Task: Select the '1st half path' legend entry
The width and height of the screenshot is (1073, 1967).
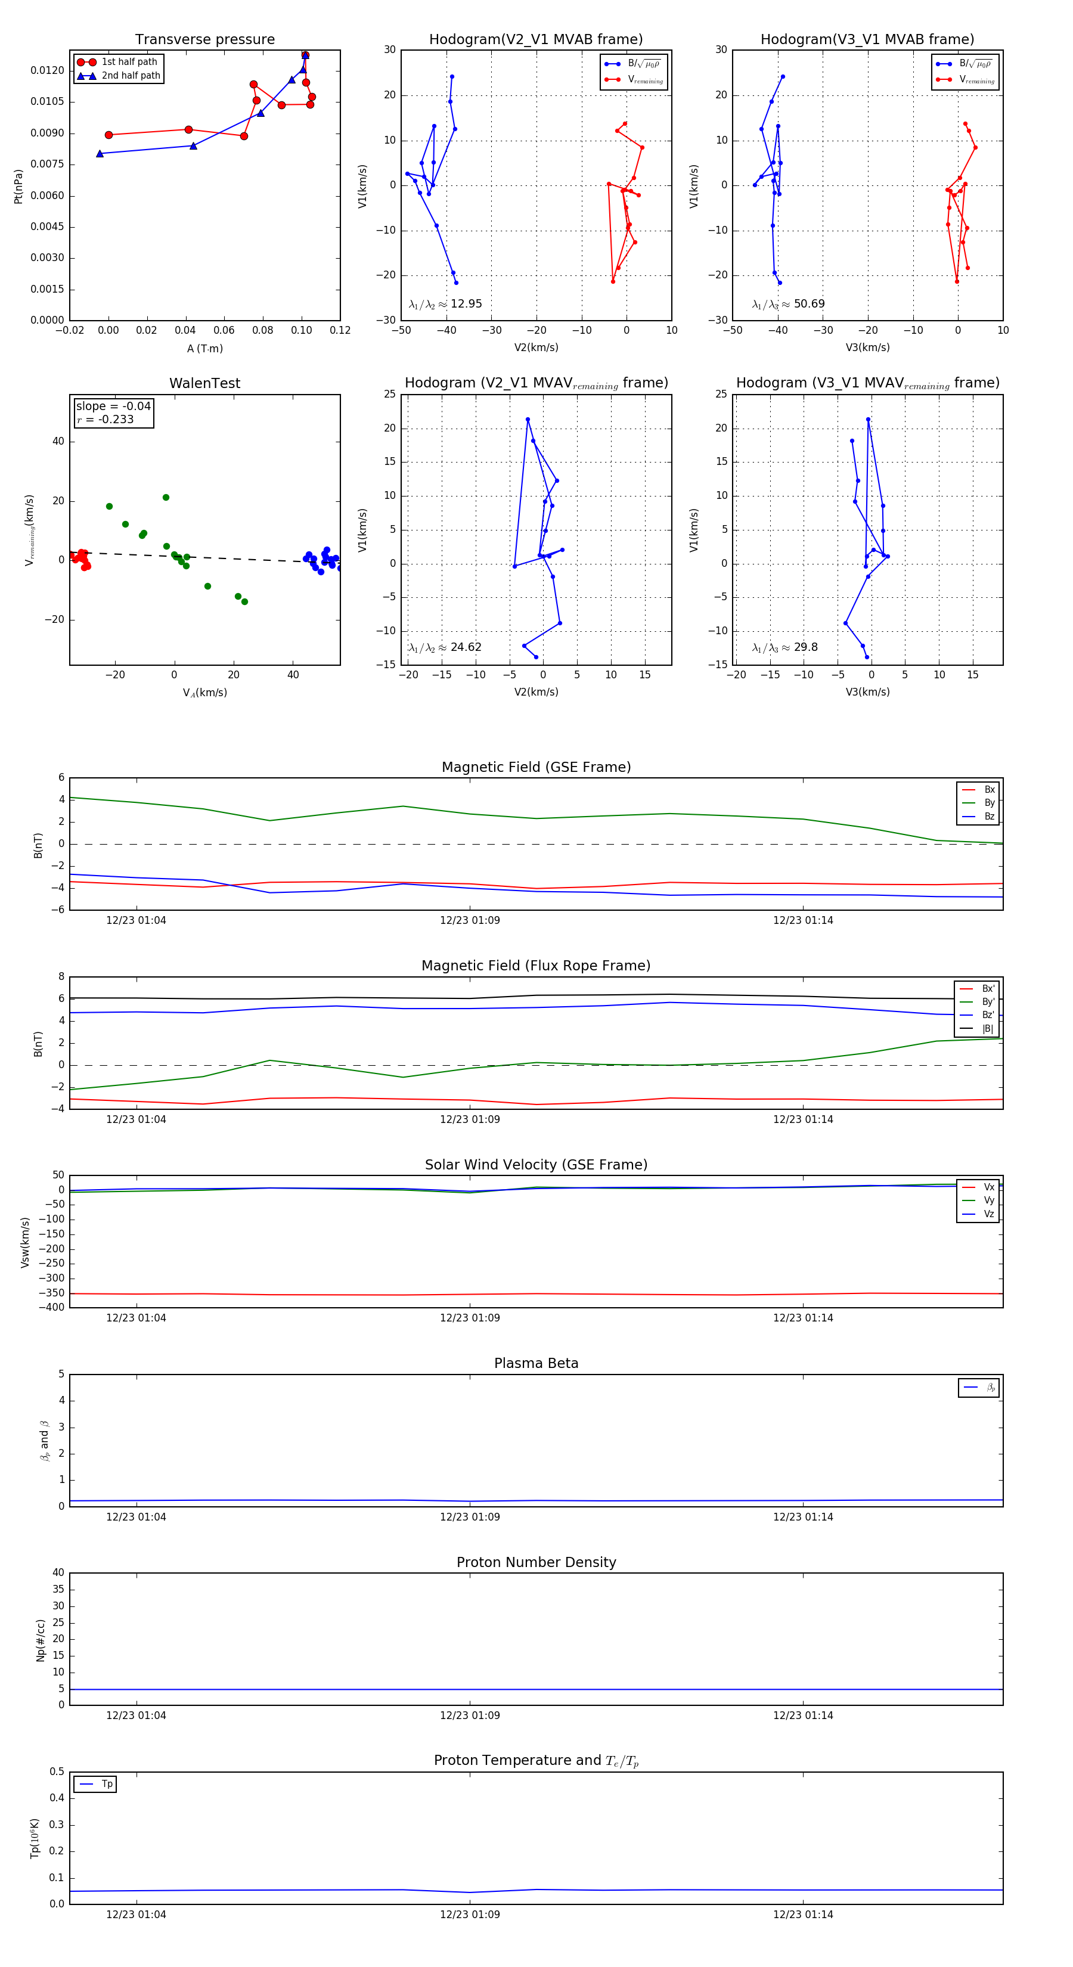Action: (119, 62)
